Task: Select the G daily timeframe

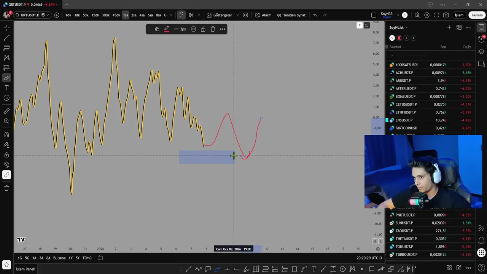Action: (x=165, y=15)
